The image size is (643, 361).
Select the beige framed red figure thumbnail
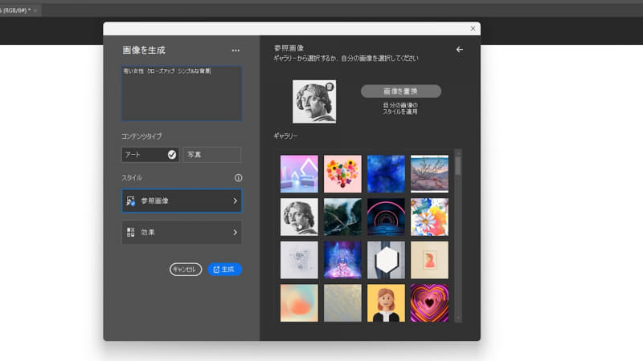click(429, 260)
